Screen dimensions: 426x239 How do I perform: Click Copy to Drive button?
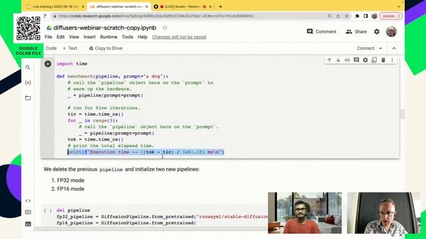106,48
